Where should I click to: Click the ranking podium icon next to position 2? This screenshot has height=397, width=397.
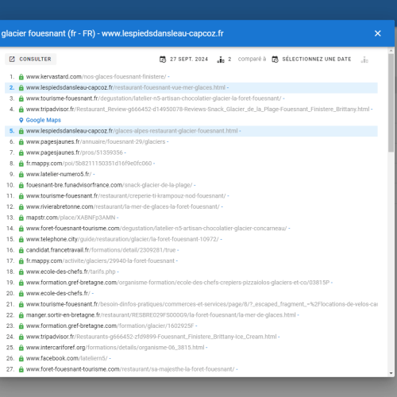[x=221, y=60]
